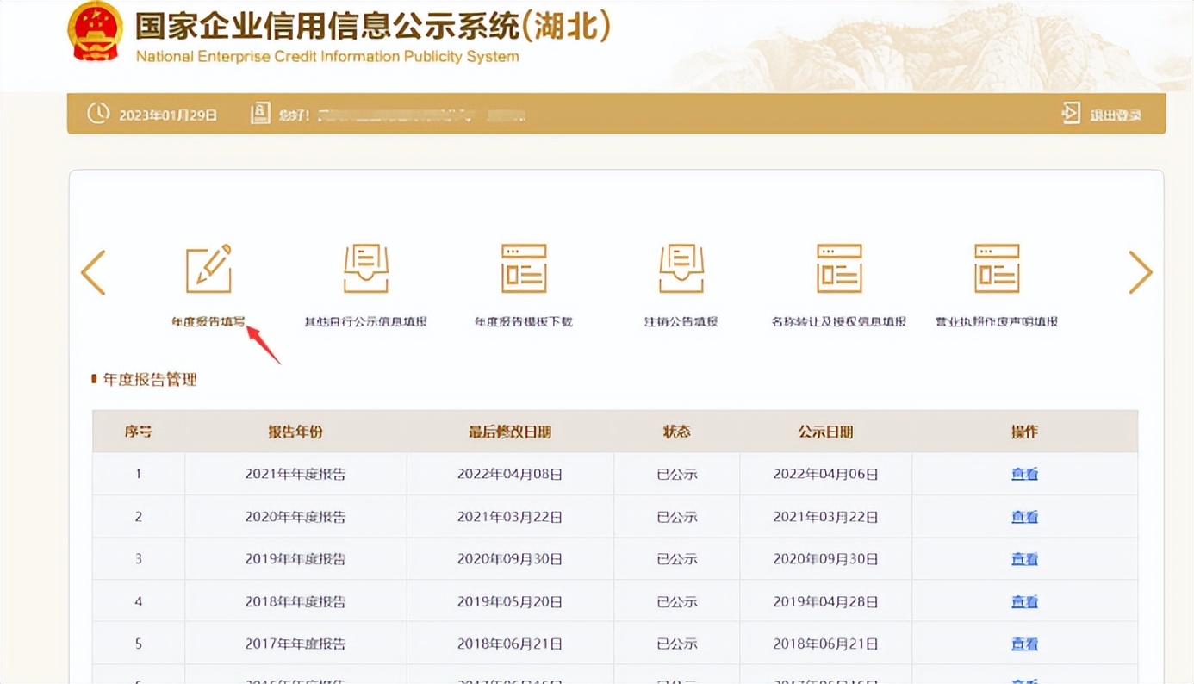This screenshot has width=1194, height=684.
Task: Collapse back using the left carousel arrow
Action: (x=93, y=272)
